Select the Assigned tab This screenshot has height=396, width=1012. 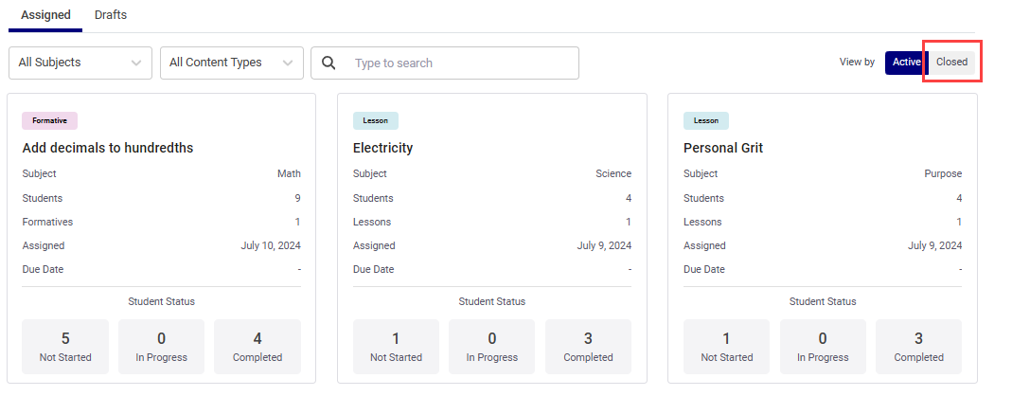(x=45, y=15)
